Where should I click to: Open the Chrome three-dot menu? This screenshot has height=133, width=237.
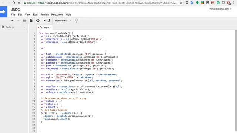tap(234, 3)
